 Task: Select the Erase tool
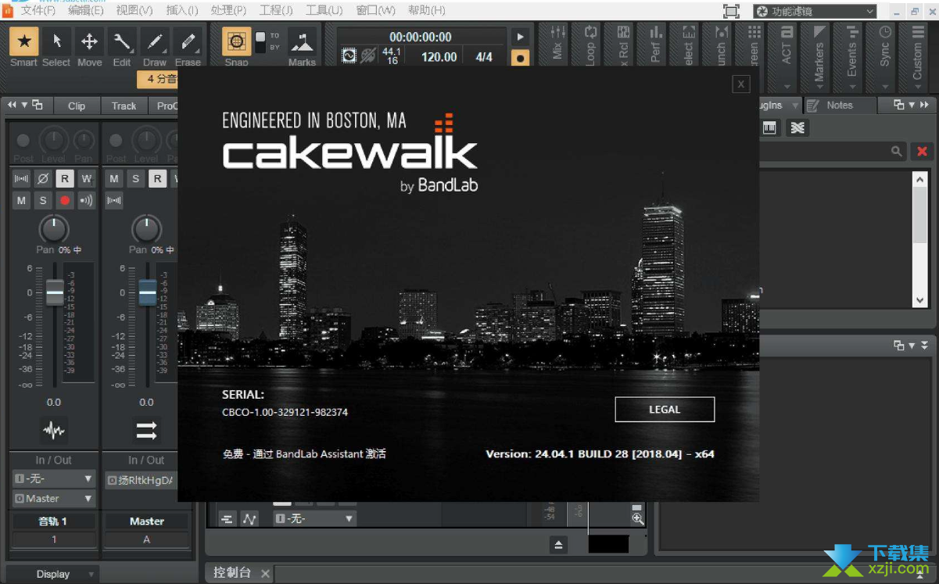[188, 41]
